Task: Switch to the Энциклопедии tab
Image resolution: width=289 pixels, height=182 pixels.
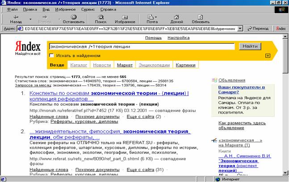Action: (154, 65)
